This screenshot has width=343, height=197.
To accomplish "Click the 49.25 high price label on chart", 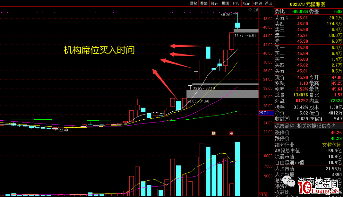I will pos(225,15).
